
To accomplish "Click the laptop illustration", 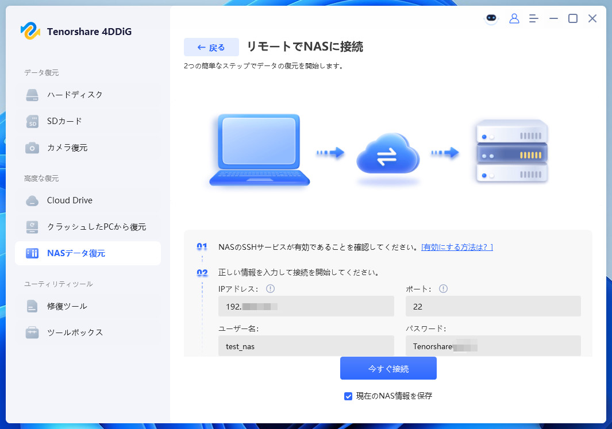I will tap(260, 150).
